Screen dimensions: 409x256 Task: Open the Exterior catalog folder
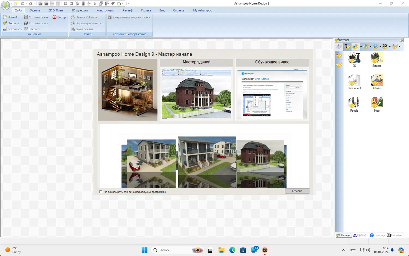point(377,59)
